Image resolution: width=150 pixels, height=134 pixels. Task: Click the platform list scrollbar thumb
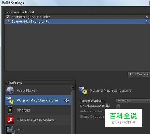(73, 112)
